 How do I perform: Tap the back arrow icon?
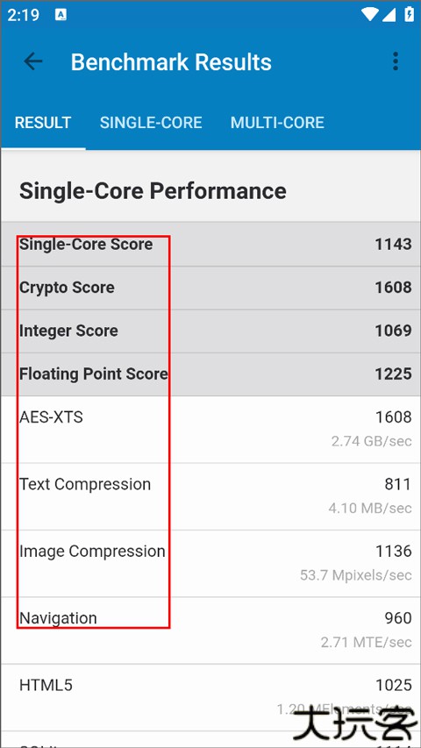coord(33,61)
